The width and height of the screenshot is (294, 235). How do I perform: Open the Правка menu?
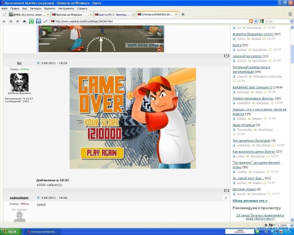(x=15, y=8)
